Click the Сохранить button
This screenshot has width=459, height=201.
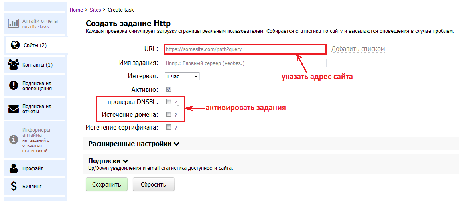pyautogui.click(x=106, y=185)
